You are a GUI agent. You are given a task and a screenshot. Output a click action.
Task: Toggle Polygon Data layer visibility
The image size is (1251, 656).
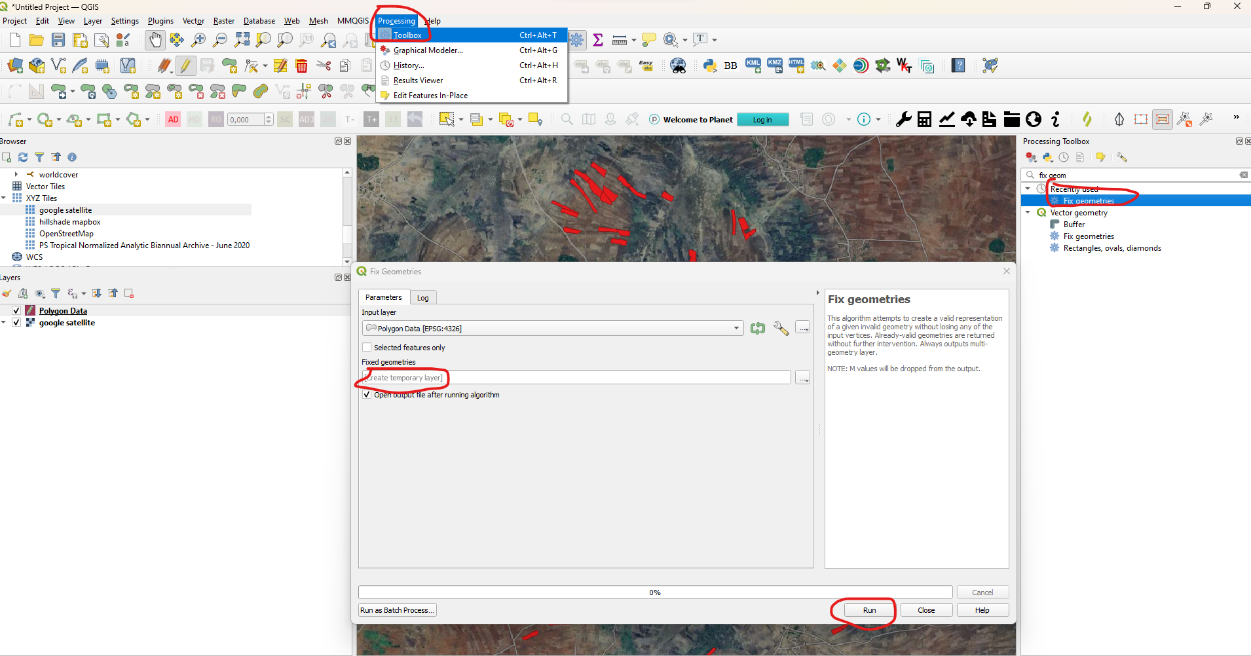(16, 311)
